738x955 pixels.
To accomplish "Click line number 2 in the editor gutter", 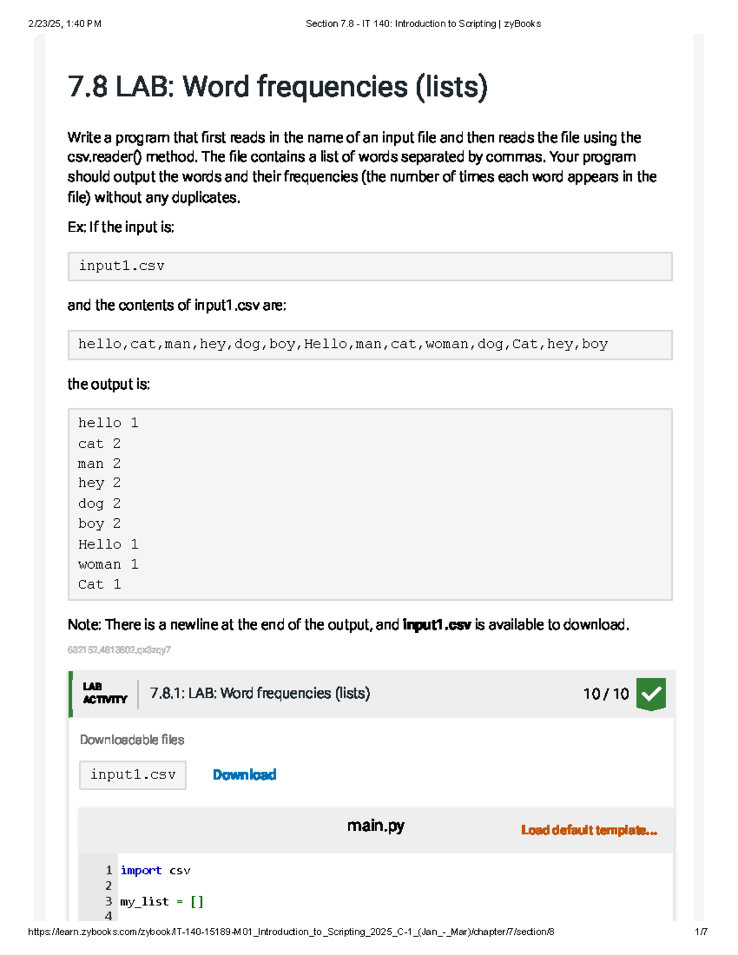I will pos(108,886).
